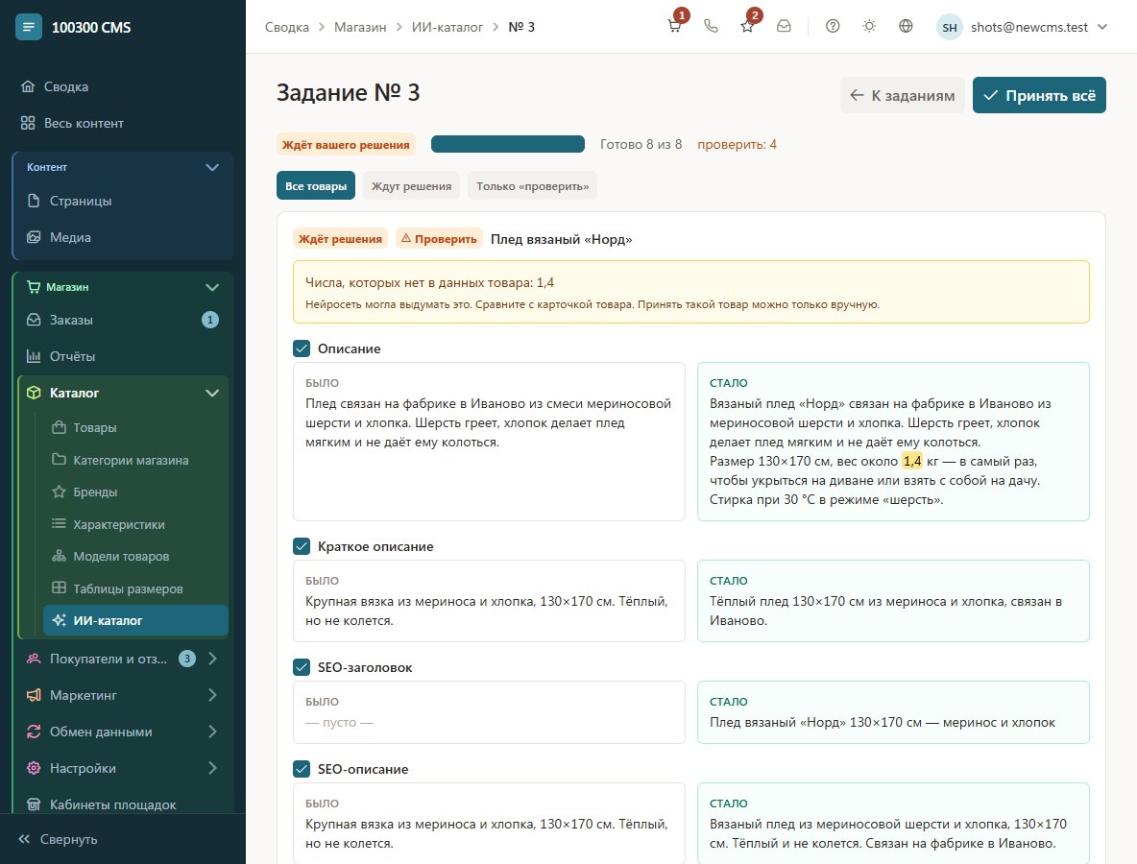1137x864 pixels.
Task: Go back with К заданиям button
Action: (x=902, y=95)
